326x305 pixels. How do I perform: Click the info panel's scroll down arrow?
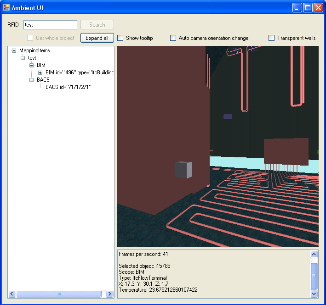(314, 294)
